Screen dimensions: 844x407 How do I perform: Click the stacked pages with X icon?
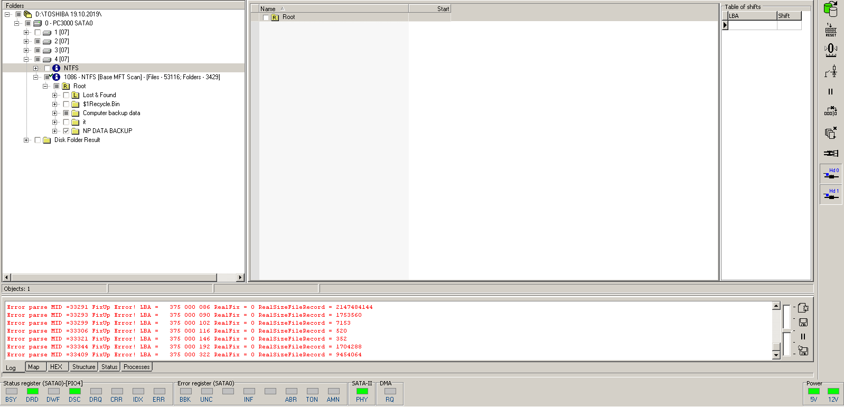tap(830, 132)
